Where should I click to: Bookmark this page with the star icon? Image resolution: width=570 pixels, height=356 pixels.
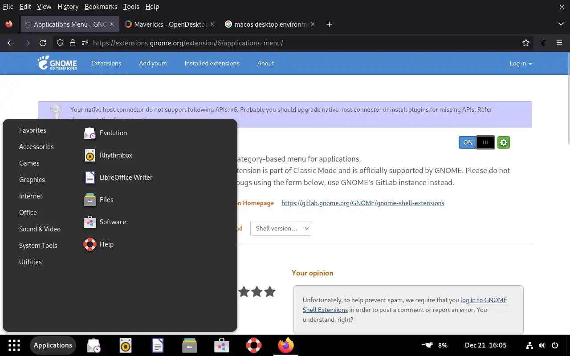tap(526, 43)
